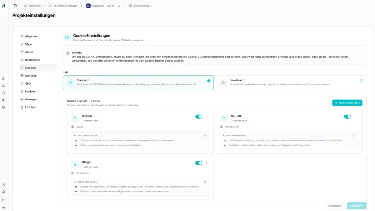Turn off the YouTube cookie service switch

pyautogui.click(x=347, y=117)
